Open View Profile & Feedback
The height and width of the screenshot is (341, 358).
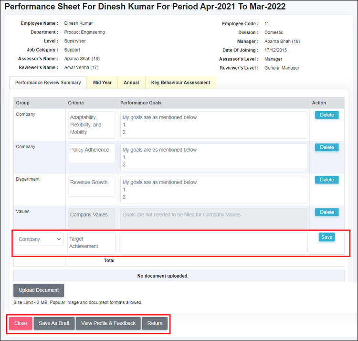[108, 323]
